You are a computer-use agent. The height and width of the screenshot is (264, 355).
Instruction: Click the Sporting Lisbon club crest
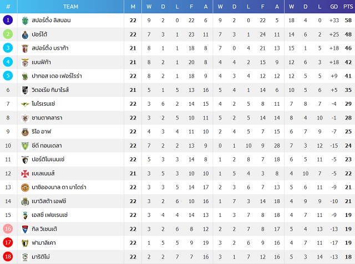tap(25, 20)
